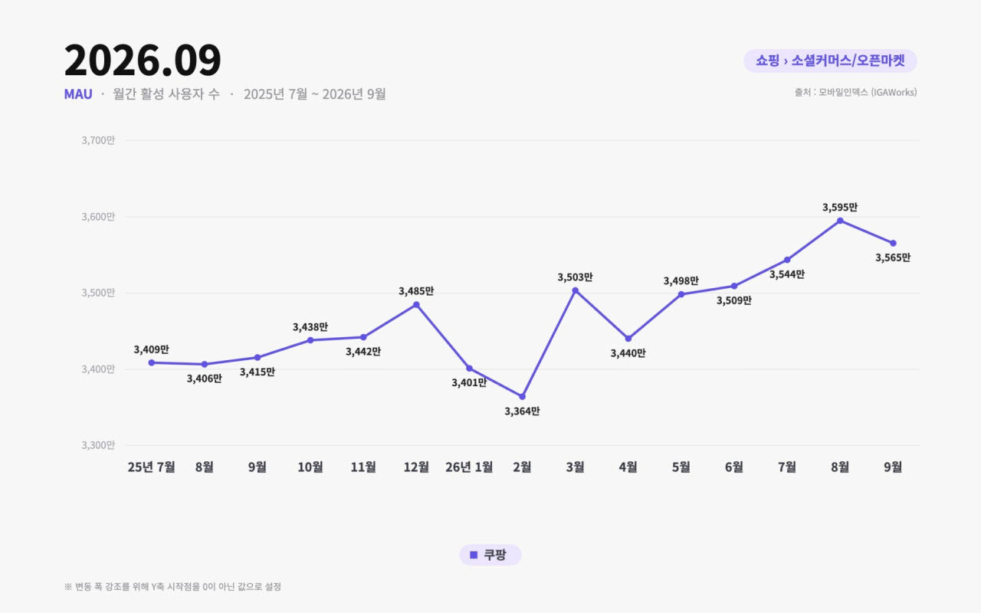
Task: Click the 6월 x-axis label
Action: coord(733,467)
